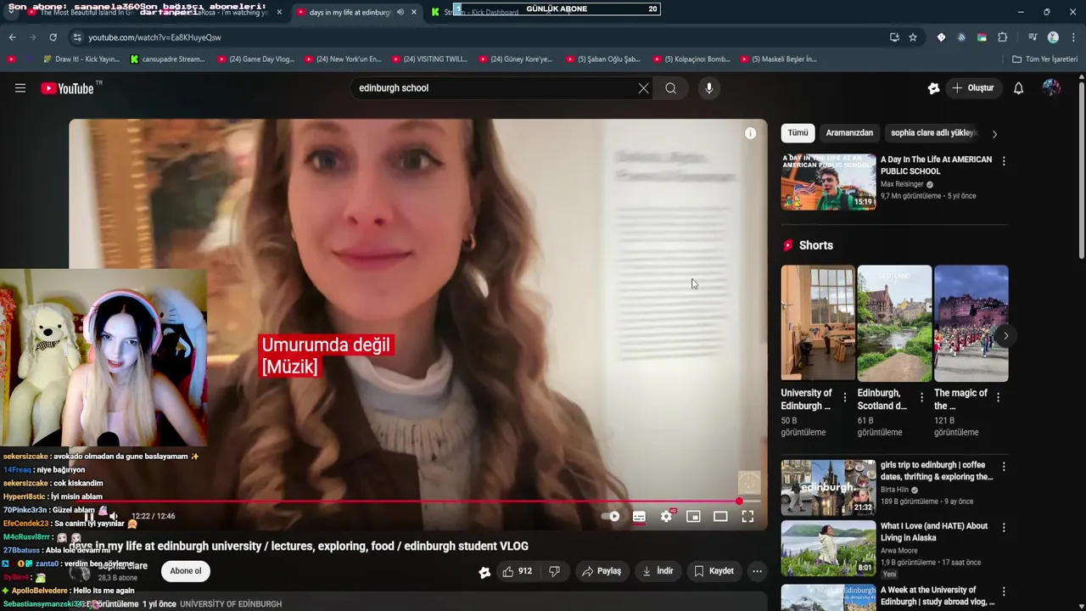Open the Draw It! - Kick Yayın bookmark

(81, 59)
